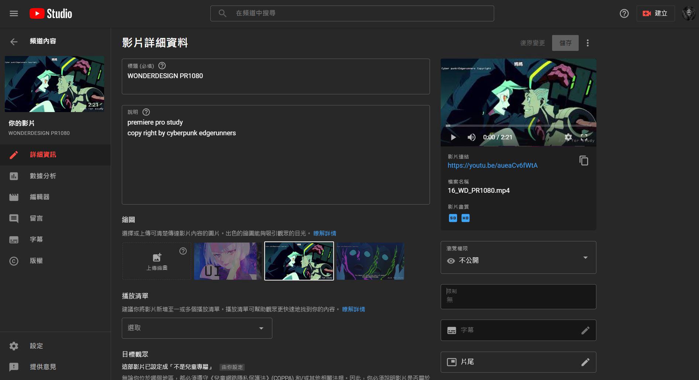Click the Save button

(565, 43)
